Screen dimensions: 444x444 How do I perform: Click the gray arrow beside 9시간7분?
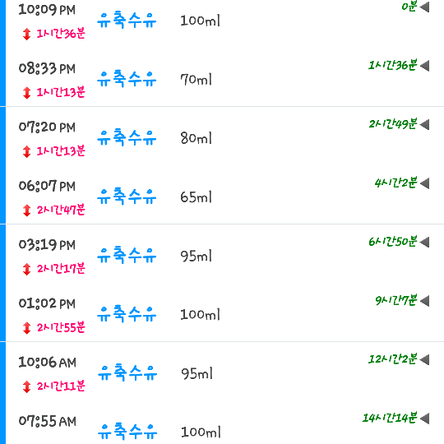point(424,301)
